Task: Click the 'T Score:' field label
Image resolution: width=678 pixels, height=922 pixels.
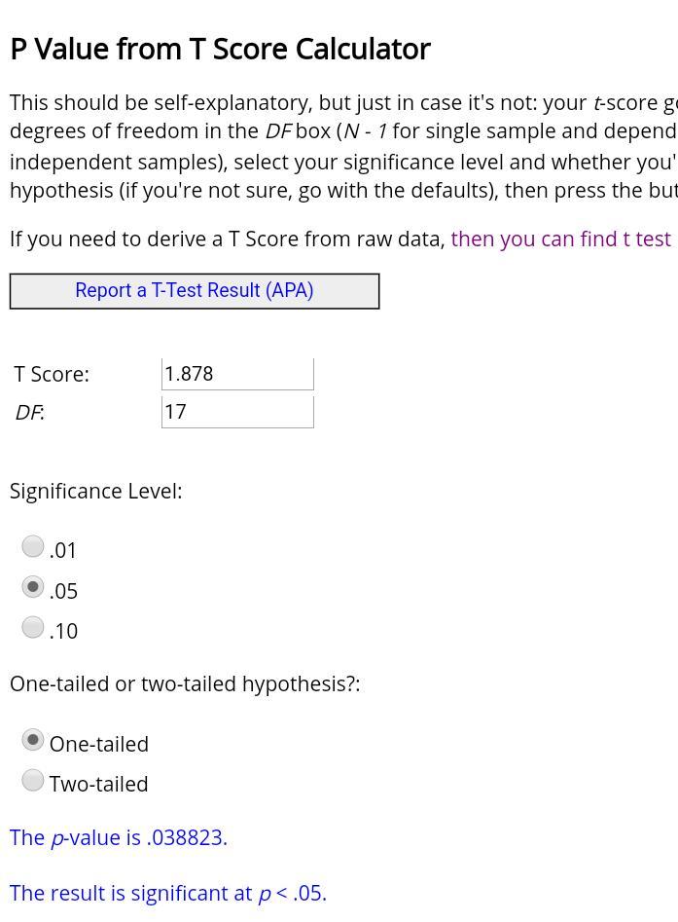Action: (52, 375)
